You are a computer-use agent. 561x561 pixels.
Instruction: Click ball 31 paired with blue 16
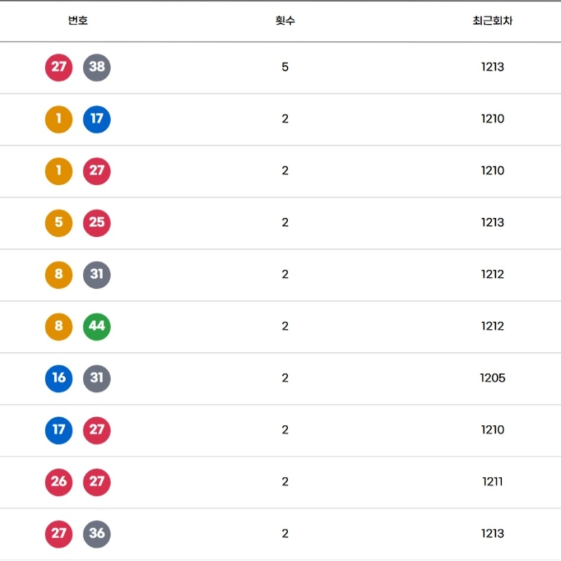97,379
